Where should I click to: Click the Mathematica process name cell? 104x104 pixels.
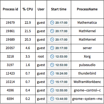coord(87,23)
